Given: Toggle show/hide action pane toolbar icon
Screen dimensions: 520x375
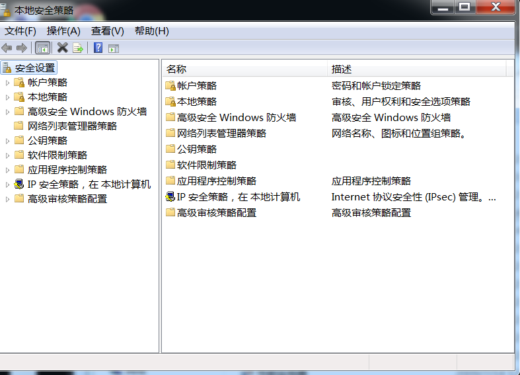Looking at the screenshot, I should pos(114,48).
